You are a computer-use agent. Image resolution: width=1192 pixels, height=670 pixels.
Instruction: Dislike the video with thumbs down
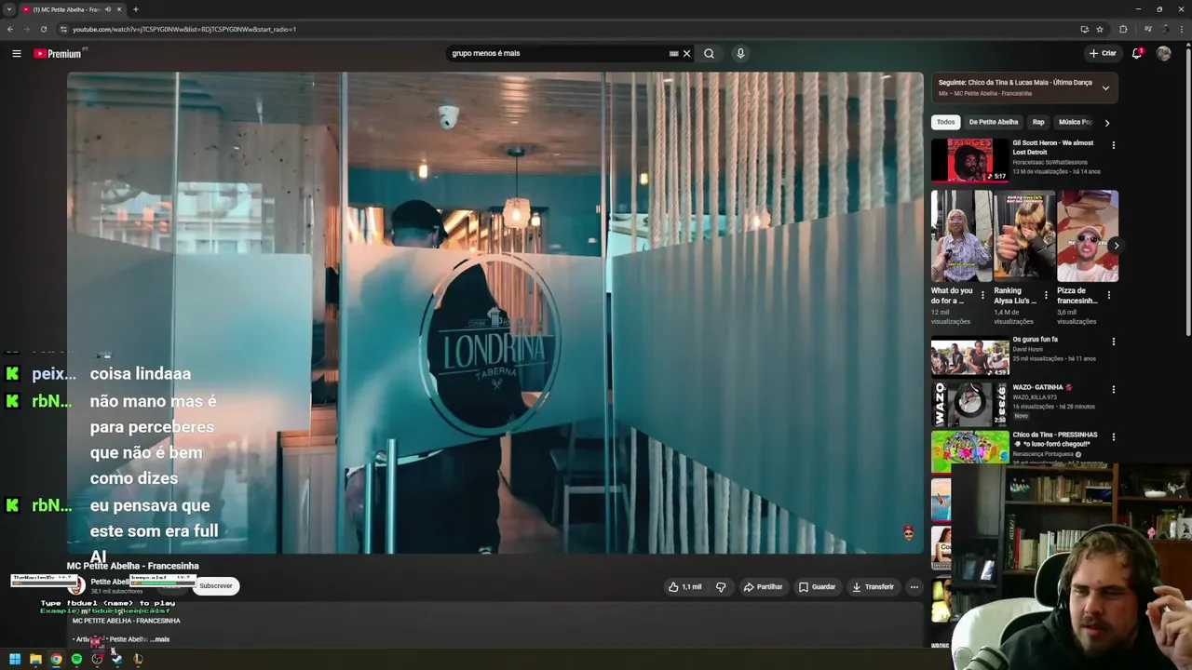tap(720, 587)
